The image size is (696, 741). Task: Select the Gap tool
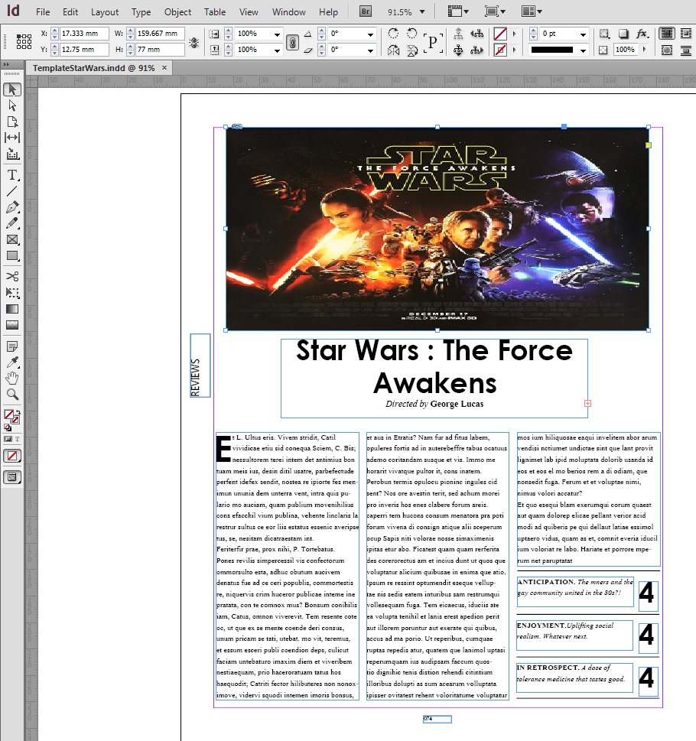click(x=12, y=138)
